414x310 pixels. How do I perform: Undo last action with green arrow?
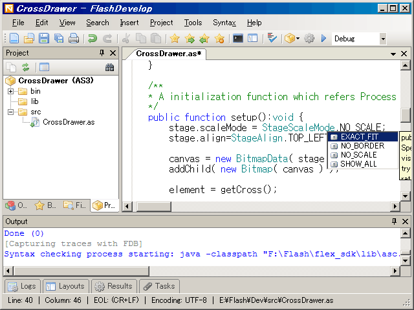click(x=92, y=39)
